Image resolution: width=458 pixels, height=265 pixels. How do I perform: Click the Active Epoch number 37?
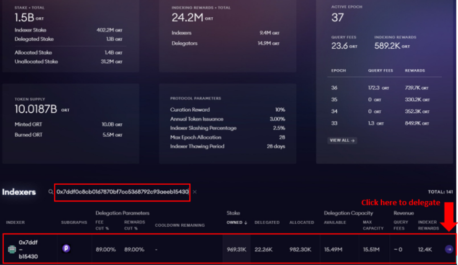point(337,18)
